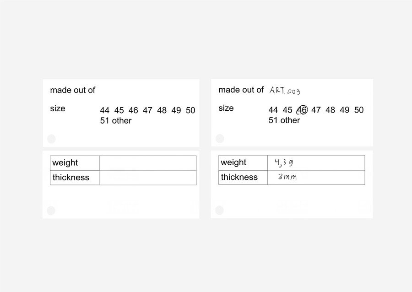The width and height of the screenshot is (412, 292).
Task: Click the punch hole on the upper left card
Action: [x=51, y=139]
